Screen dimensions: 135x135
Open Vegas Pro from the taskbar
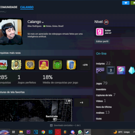point(36,132)
